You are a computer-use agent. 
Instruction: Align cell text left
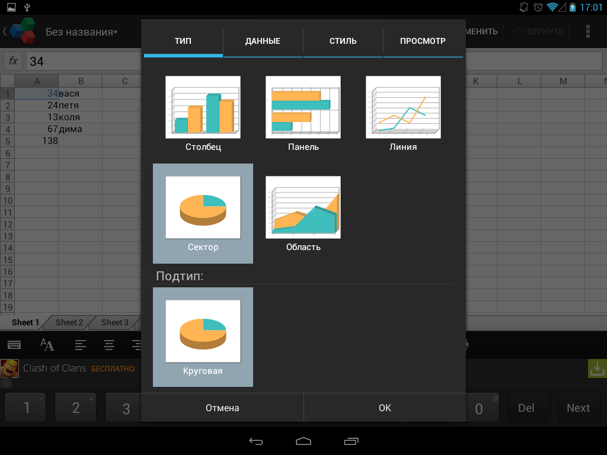click(81, 345)
